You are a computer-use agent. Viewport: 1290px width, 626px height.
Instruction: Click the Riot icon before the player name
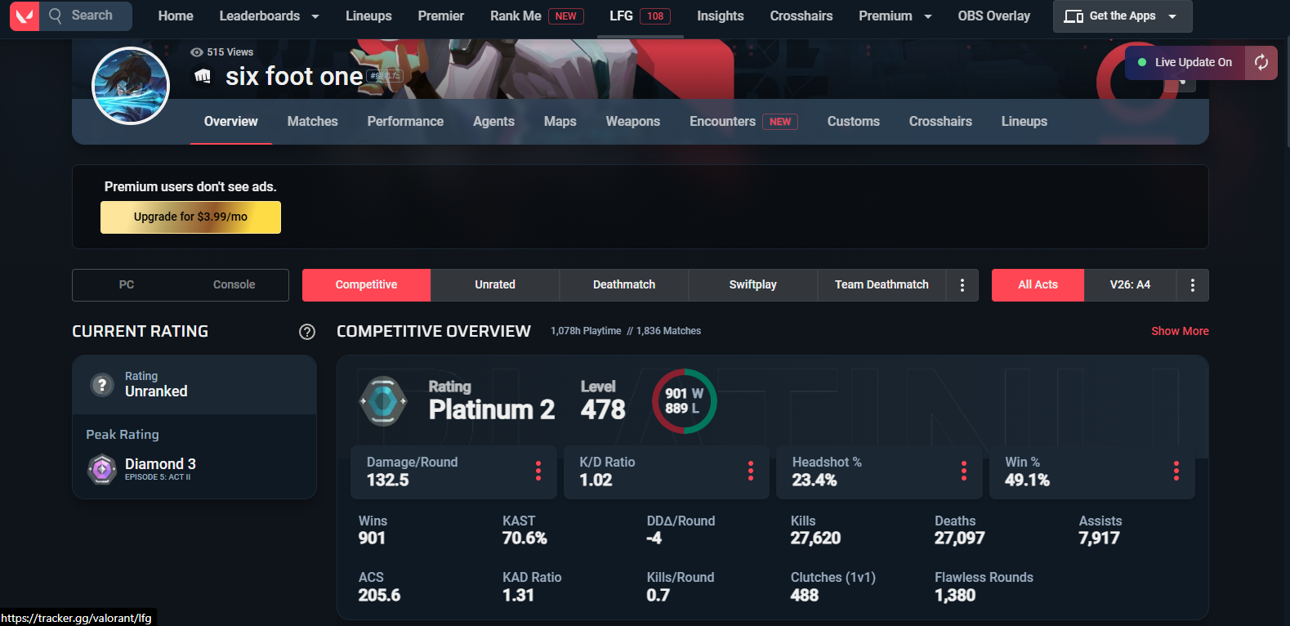click(x=203, y=76)
